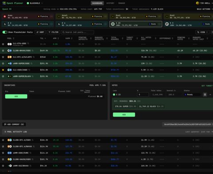Click the CL1-USDt/USDC pool row
Viewport: 213px width, 174px height.
tap(106, 70)
